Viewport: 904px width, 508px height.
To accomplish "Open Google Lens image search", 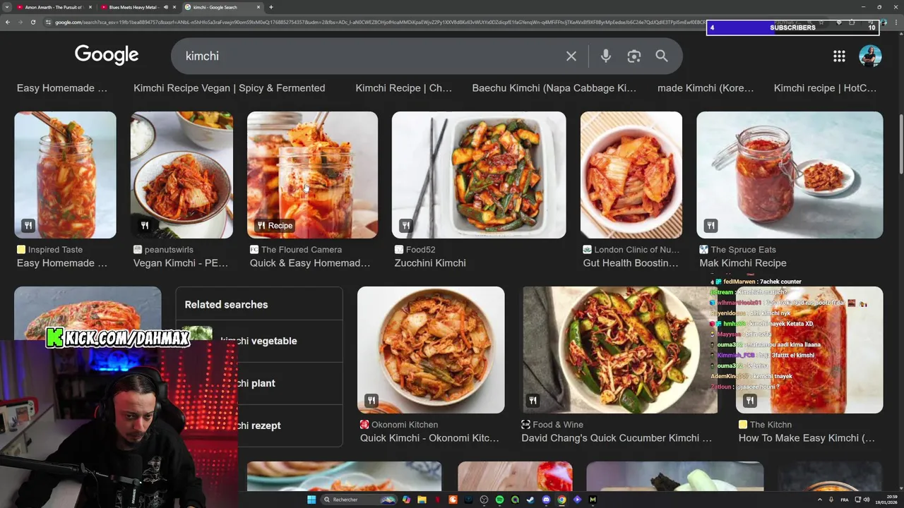I will (634, 56).
